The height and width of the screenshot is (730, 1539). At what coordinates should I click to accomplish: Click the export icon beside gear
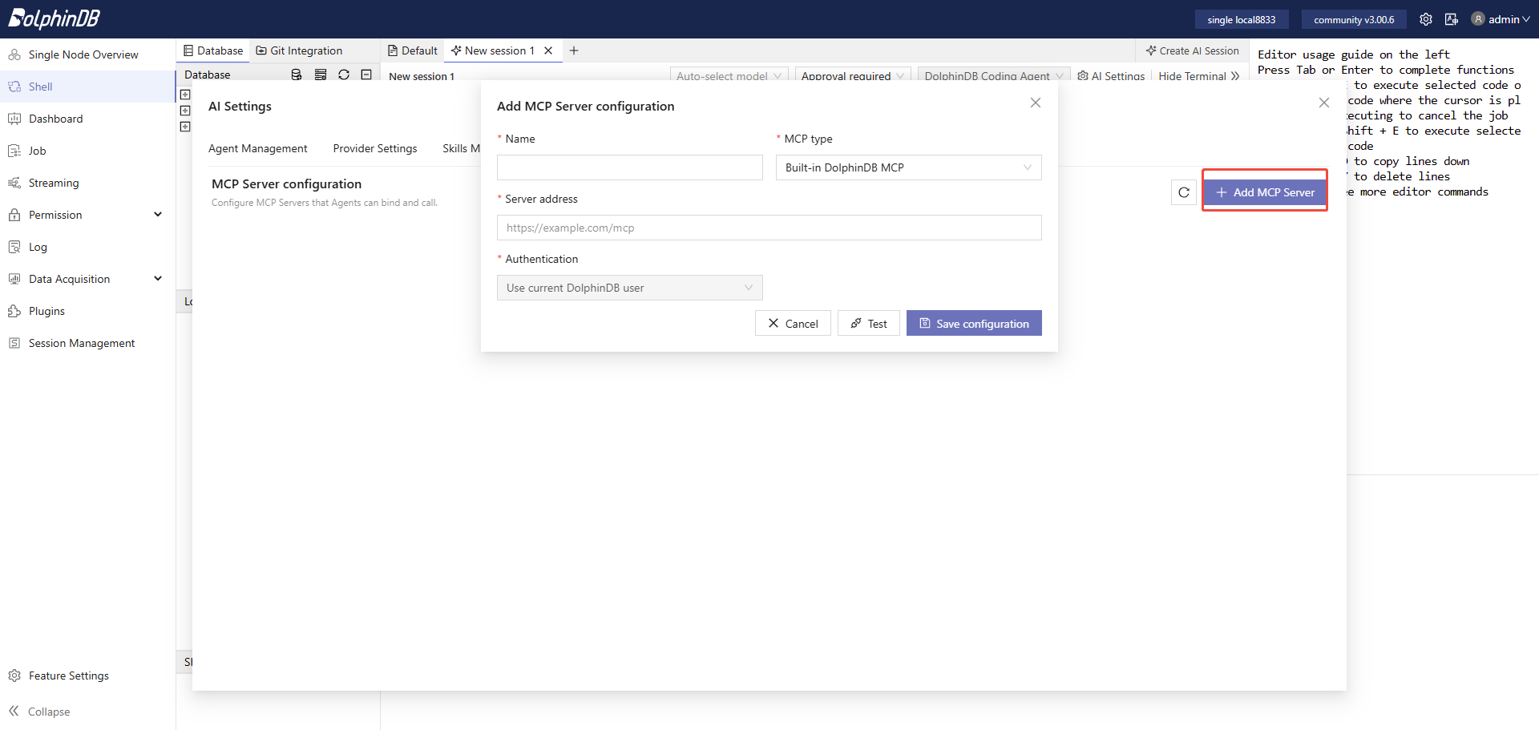coord(1452,19)
